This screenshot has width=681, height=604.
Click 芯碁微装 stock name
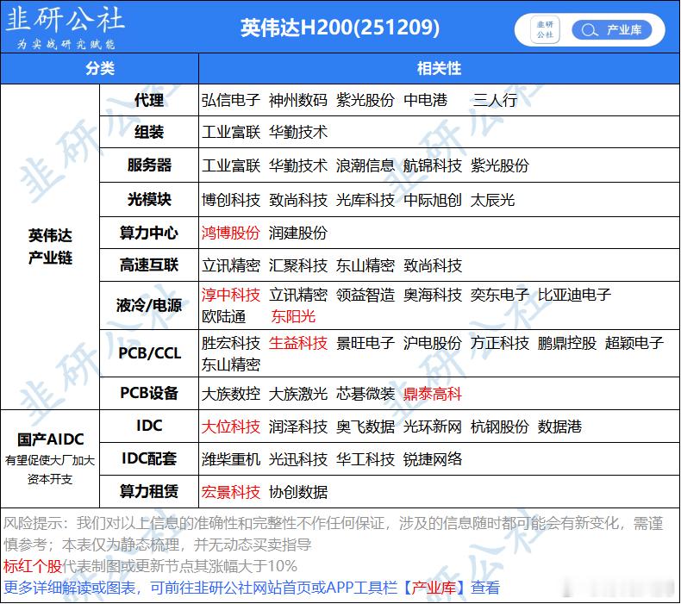click(365, 394)
